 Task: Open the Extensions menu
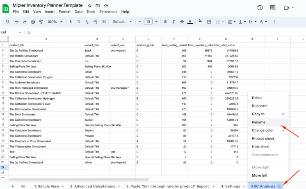coord(108,11)
